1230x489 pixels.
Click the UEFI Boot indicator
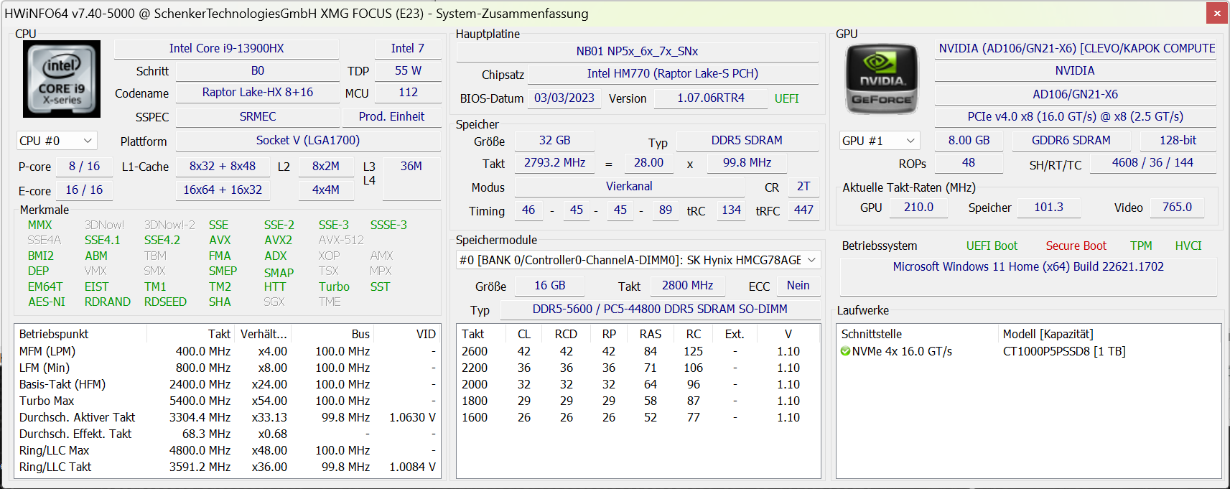pos(991,246)
